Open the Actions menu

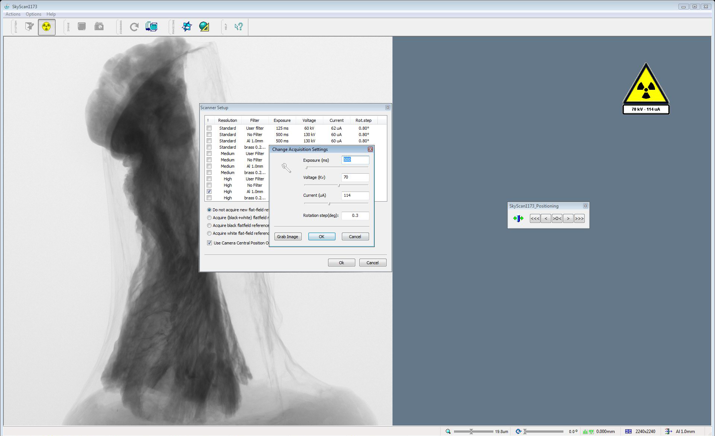tap(13, 14)
